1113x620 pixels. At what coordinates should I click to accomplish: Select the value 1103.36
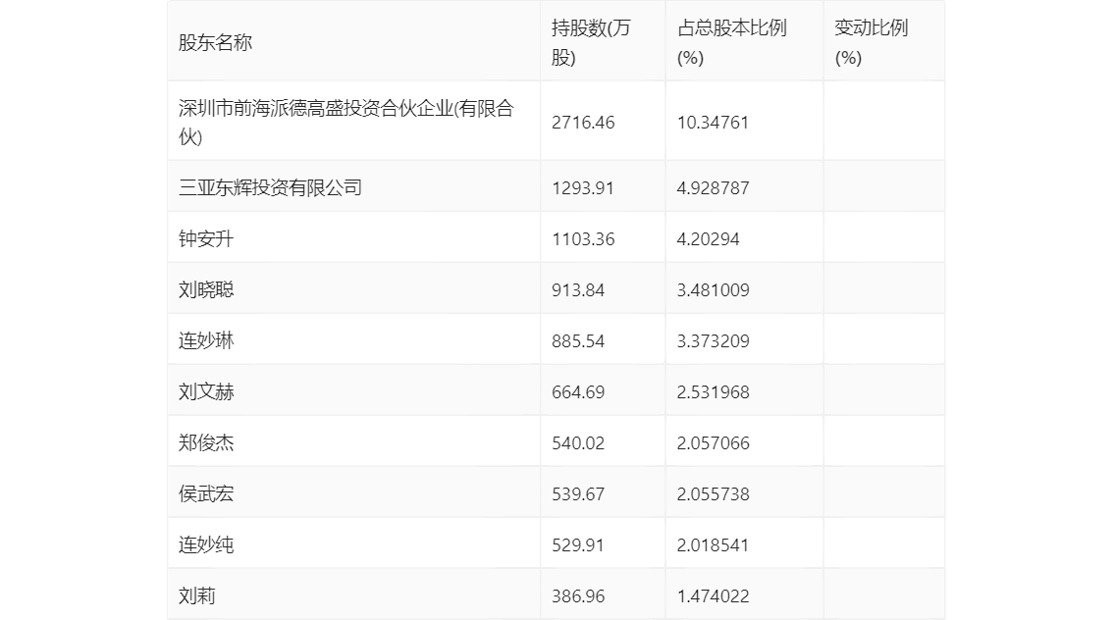583,239
